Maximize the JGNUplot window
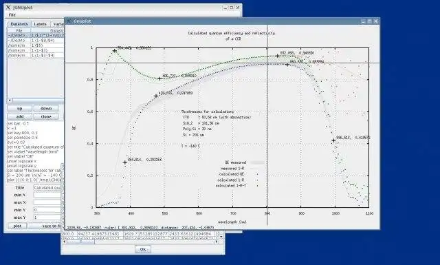 [232, 8]
